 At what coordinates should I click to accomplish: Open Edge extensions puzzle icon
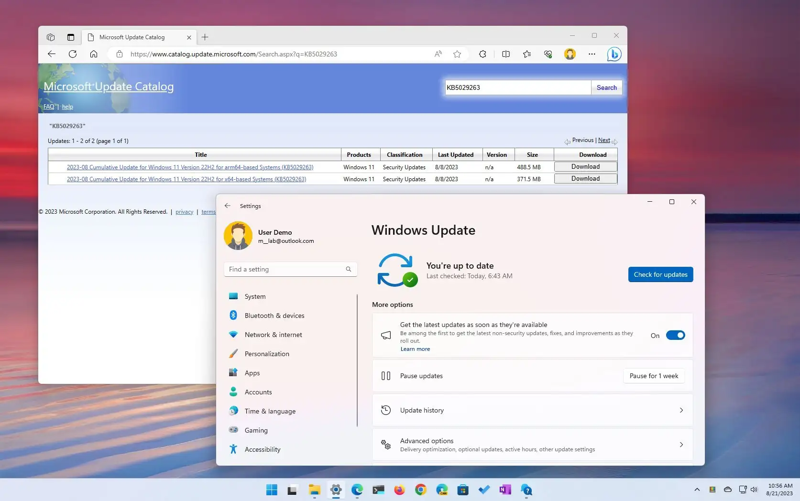(482, 54)
